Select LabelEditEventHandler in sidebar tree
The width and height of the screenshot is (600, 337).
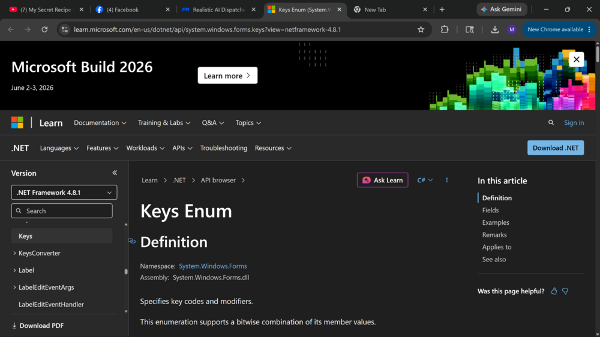click(x=51, y=305)
